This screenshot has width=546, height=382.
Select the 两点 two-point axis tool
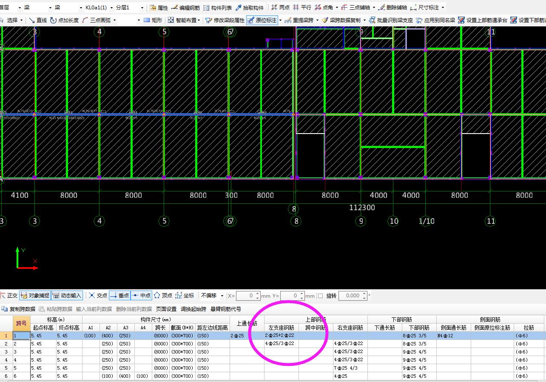tap(281, 8)
